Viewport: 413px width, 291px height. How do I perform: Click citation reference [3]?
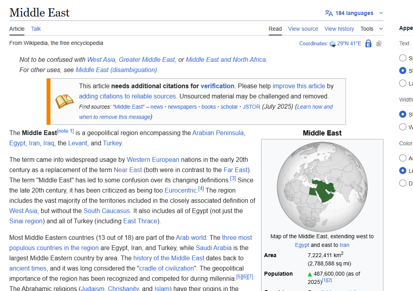233,178
